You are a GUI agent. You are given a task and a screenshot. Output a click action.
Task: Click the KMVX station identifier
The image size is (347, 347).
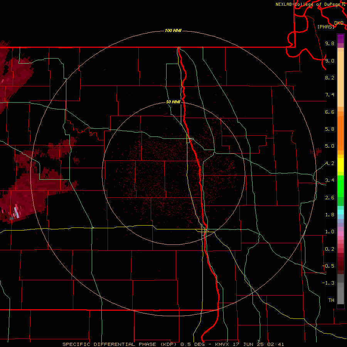222,344
